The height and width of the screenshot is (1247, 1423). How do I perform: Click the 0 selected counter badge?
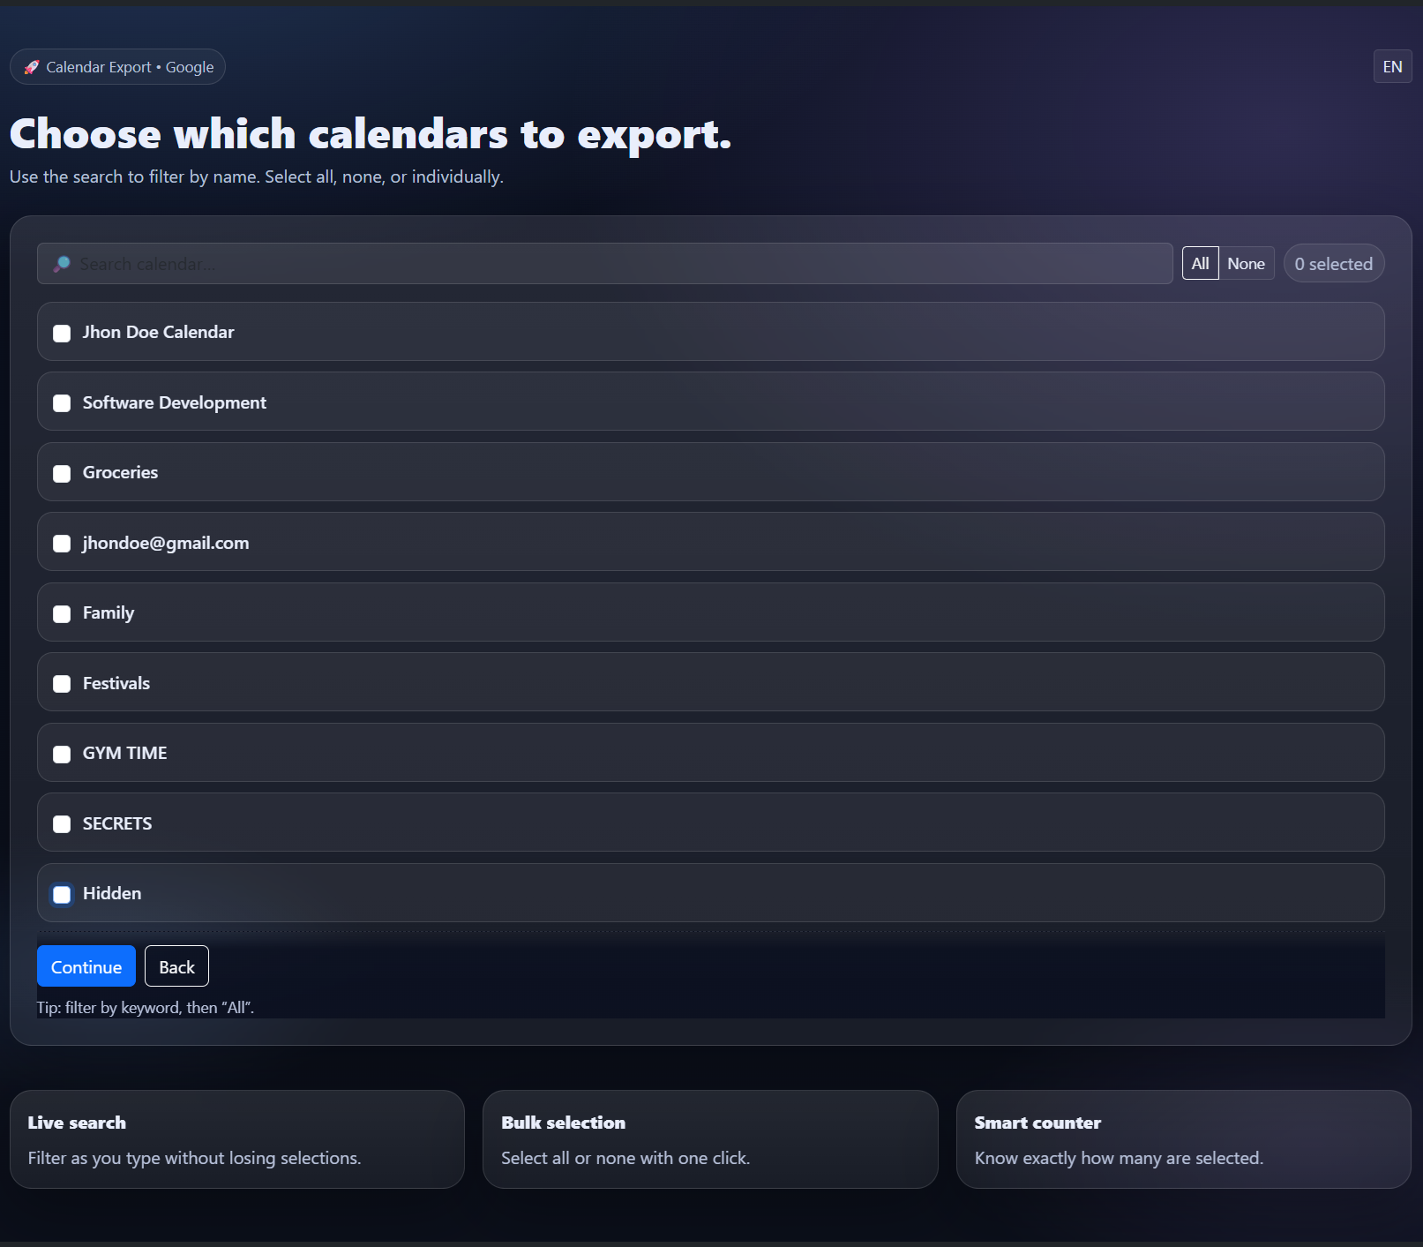point(1333,264)
